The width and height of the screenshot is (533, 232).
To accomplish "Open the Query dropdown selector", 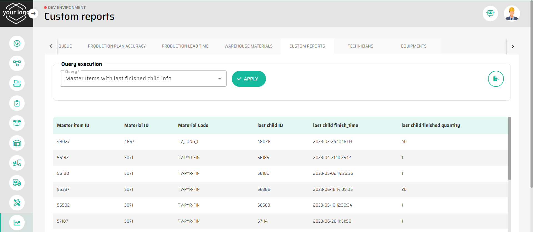I will pyautogui.click(x=143, y=79).
